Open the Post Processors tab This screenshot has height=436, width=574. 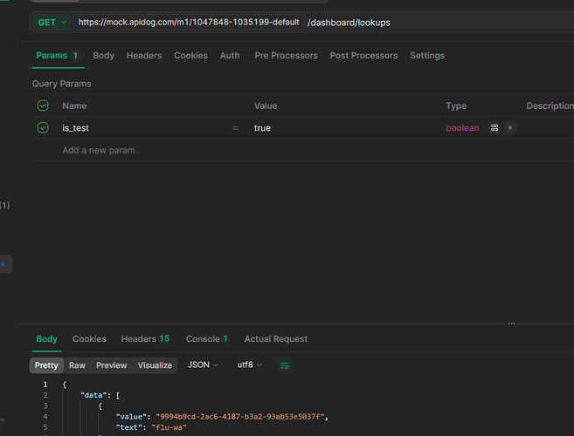(x=363, y=56)
